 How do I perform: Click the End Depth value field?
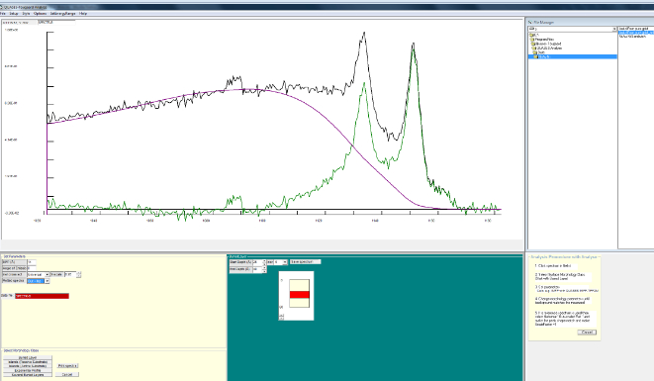257,269
